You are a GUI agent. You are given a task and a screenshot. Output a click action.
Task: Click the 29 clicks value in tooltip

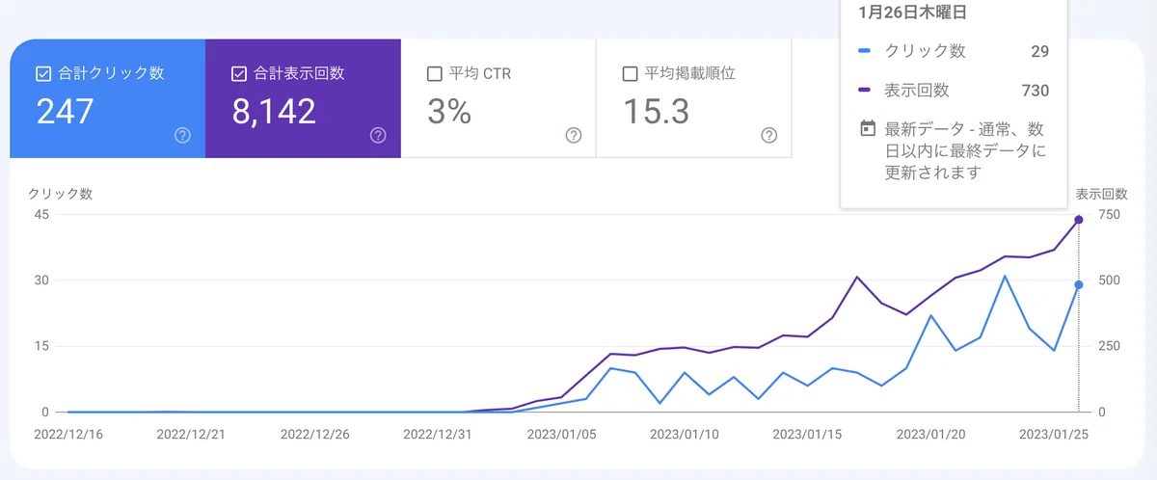point(1039,51)
